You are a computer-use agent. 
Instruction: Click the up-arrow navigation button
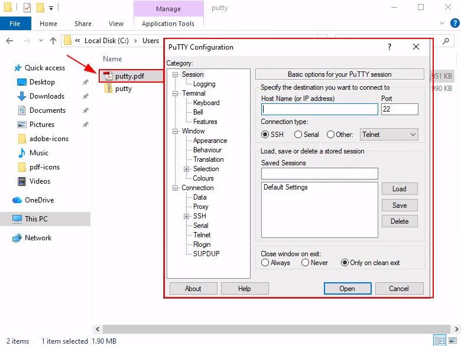pyautogui.click(x=53, y=41)
